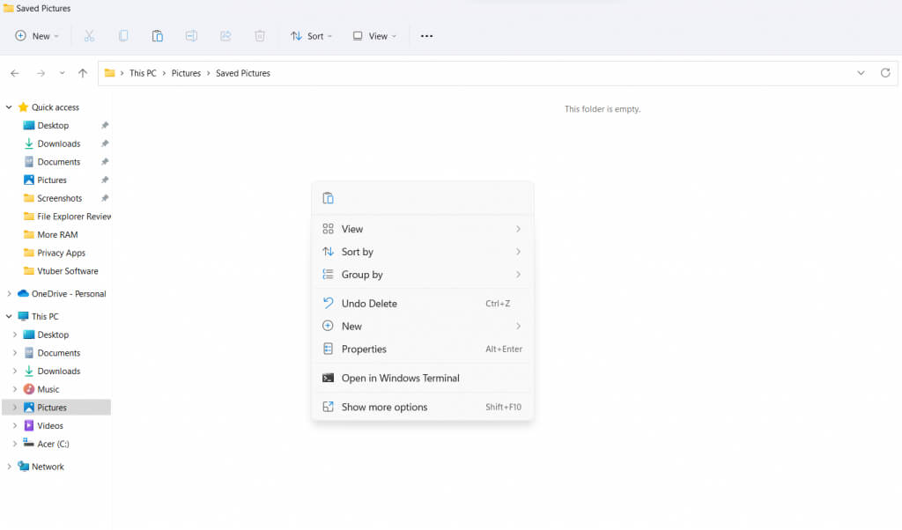Viewport: 902px width, 530px height.
Task: Open the Sort dropdown in toolbar
Action: pos(312,36)
